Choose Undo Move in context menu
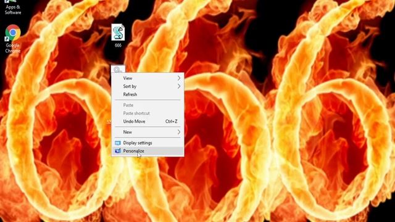 148,121
